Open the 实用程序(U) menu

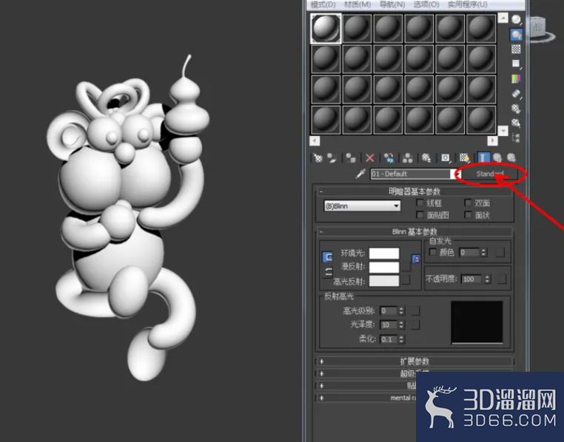pos(467,4)
